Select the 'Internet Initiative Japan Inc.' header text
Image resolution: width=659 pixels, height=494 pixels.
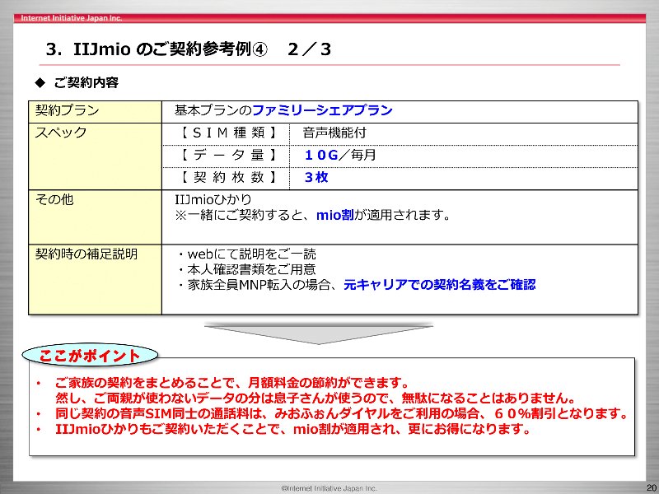click(x=72, y=18)
